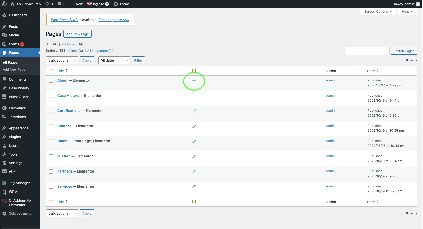Select the Contact page checkbox
The image size is (423, 229).
tap(51, 126)
